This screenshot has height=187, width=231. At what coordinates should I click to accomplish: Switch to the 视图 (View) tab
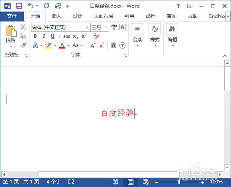tap(192, 16)
